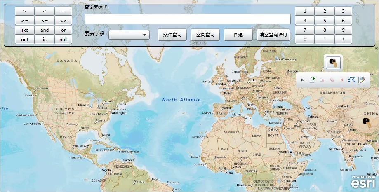Insert the > operator

[x=25, y=11]
